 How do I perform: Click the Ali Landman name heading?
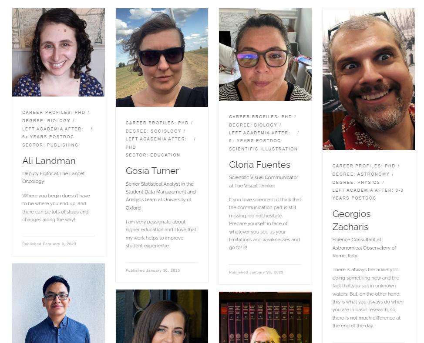[x=49, y=161]
